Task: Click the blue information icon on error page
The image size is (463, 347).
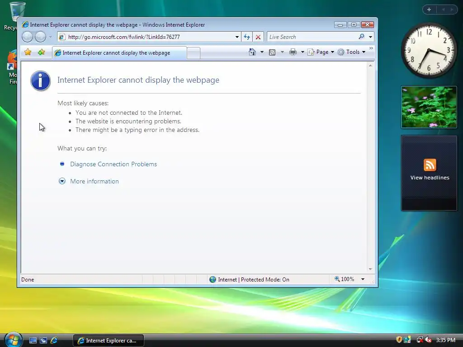Action: coord(40,80)
